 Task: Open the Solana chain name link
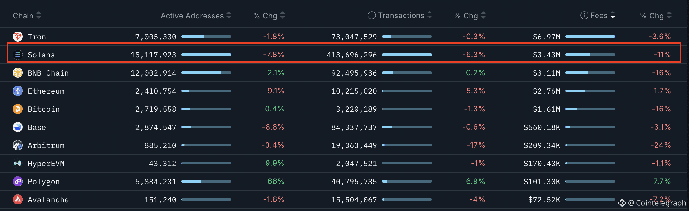[42, 55]
